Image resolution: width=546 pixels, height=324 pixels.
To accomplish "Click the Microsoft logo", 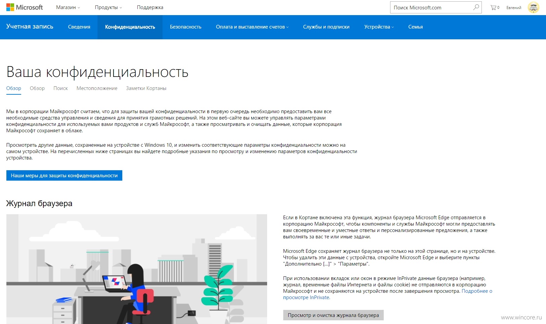I will pyautogui.click(x=25, y=7).
